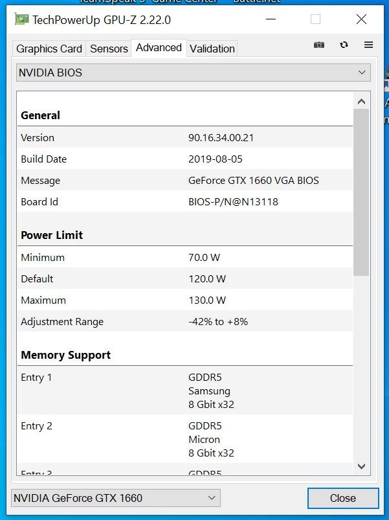Viewport: 389px width, 520px height.
Task: Click the screenshot camera icon
Action: [319, 45]
